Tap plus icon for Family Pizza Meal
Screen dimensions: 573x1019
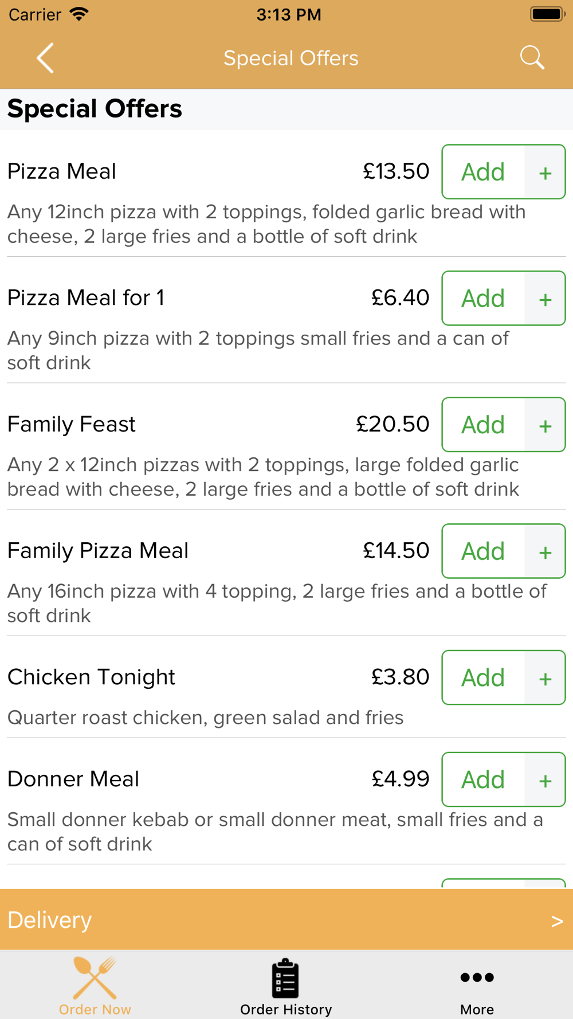[x=545, y=551]
